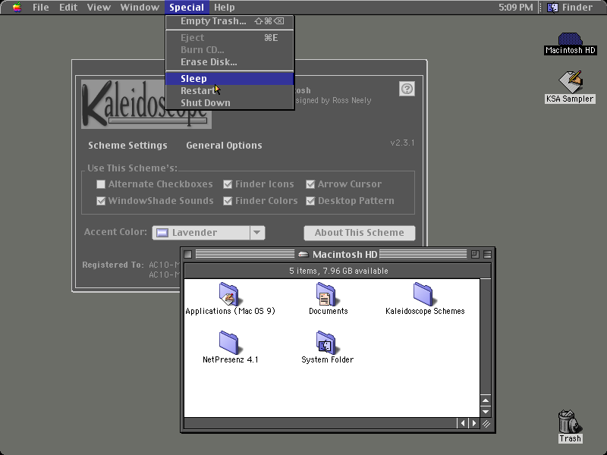Click the 'Registered To:' label
The height and width of the screenshot is (455, 607).
(112, 265)
